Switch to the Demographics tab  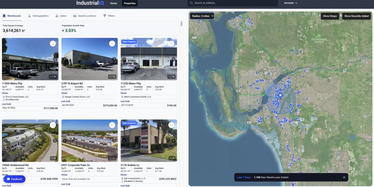pos(38,16)
